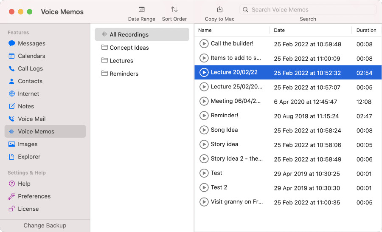Play the 'Call the builder!' recording

204,44
